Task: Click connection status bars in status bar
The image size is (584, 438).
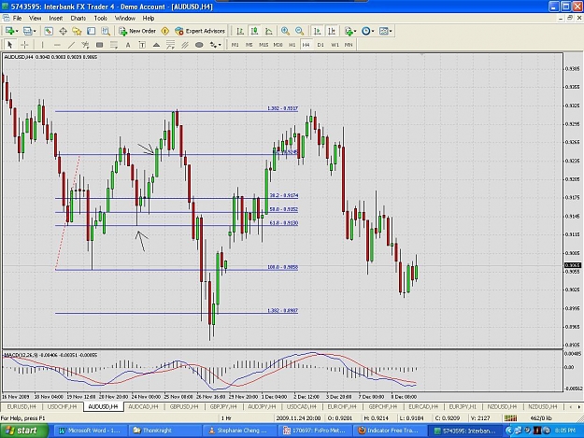Action: point(511,418)
